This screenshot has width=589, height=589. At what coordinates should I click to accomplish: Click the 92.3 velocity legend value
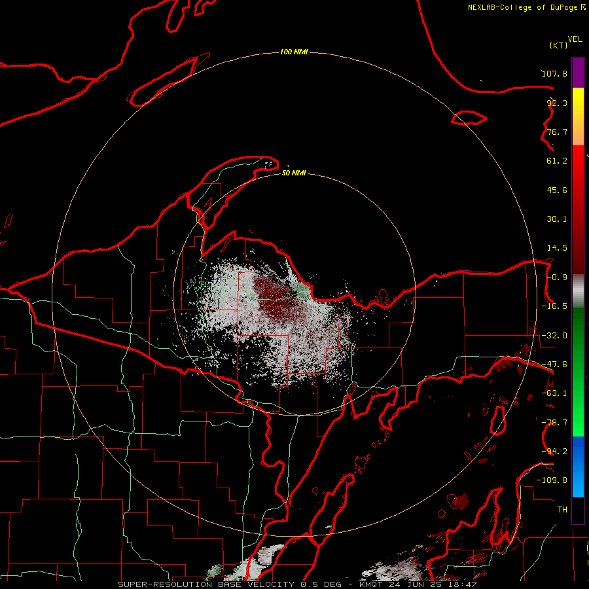[557, 103]
